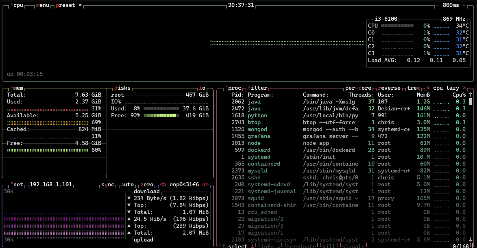Image resolution: width=477 pixels, height=248 pixels.
Task: Click the right arrow after cpu lazy sort
Action: pos(464,88)
